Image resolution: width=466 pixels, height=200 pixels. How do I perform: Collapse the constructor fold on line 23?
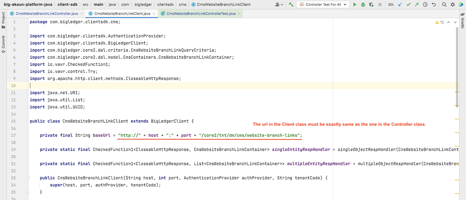[x=28, y=178]
